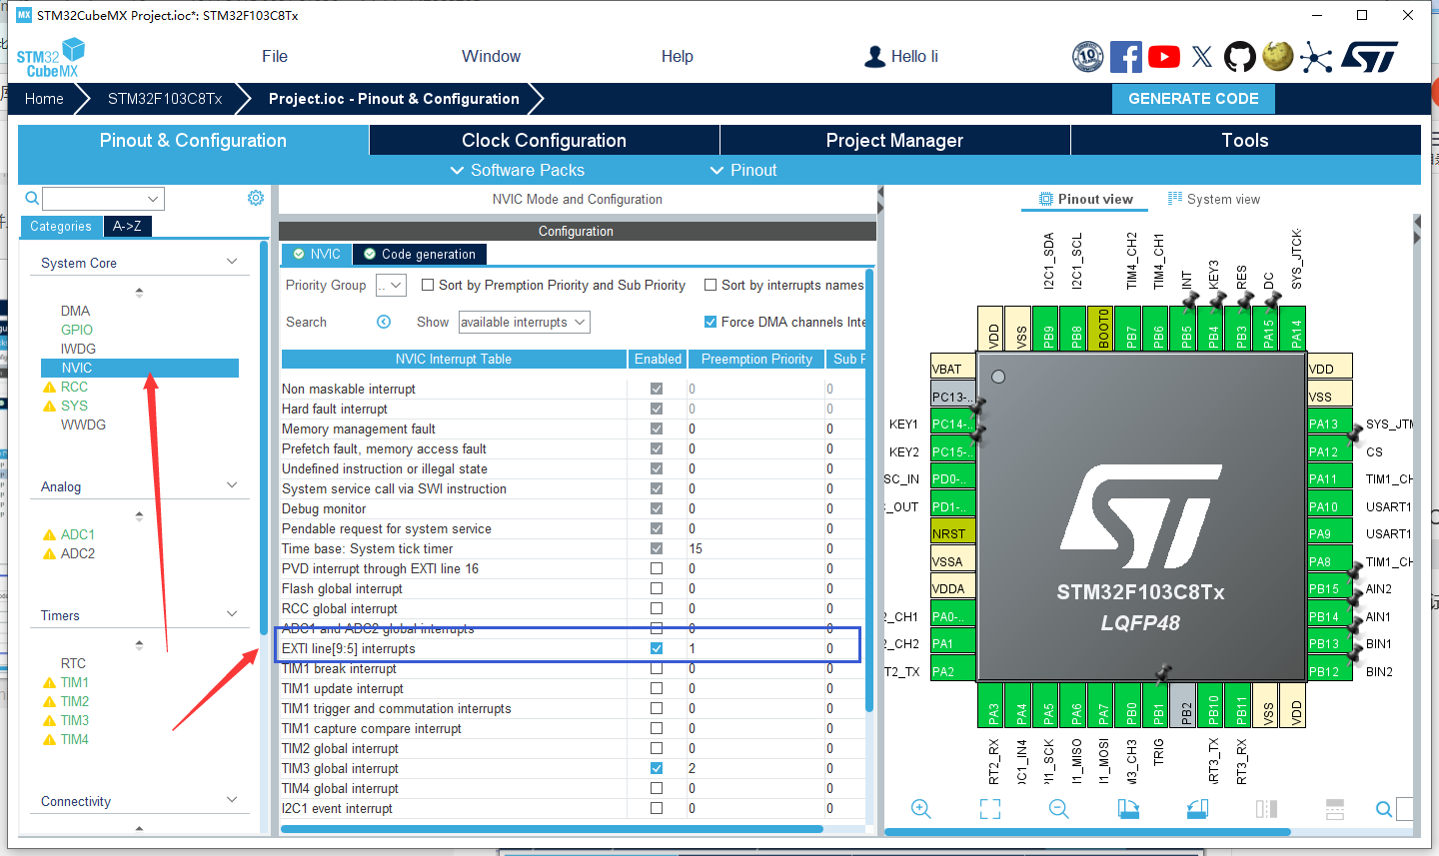The height and width of the screenshot is (856, 1439).
Task: Open the GitHub icon link
Action: pos(1240,57)
